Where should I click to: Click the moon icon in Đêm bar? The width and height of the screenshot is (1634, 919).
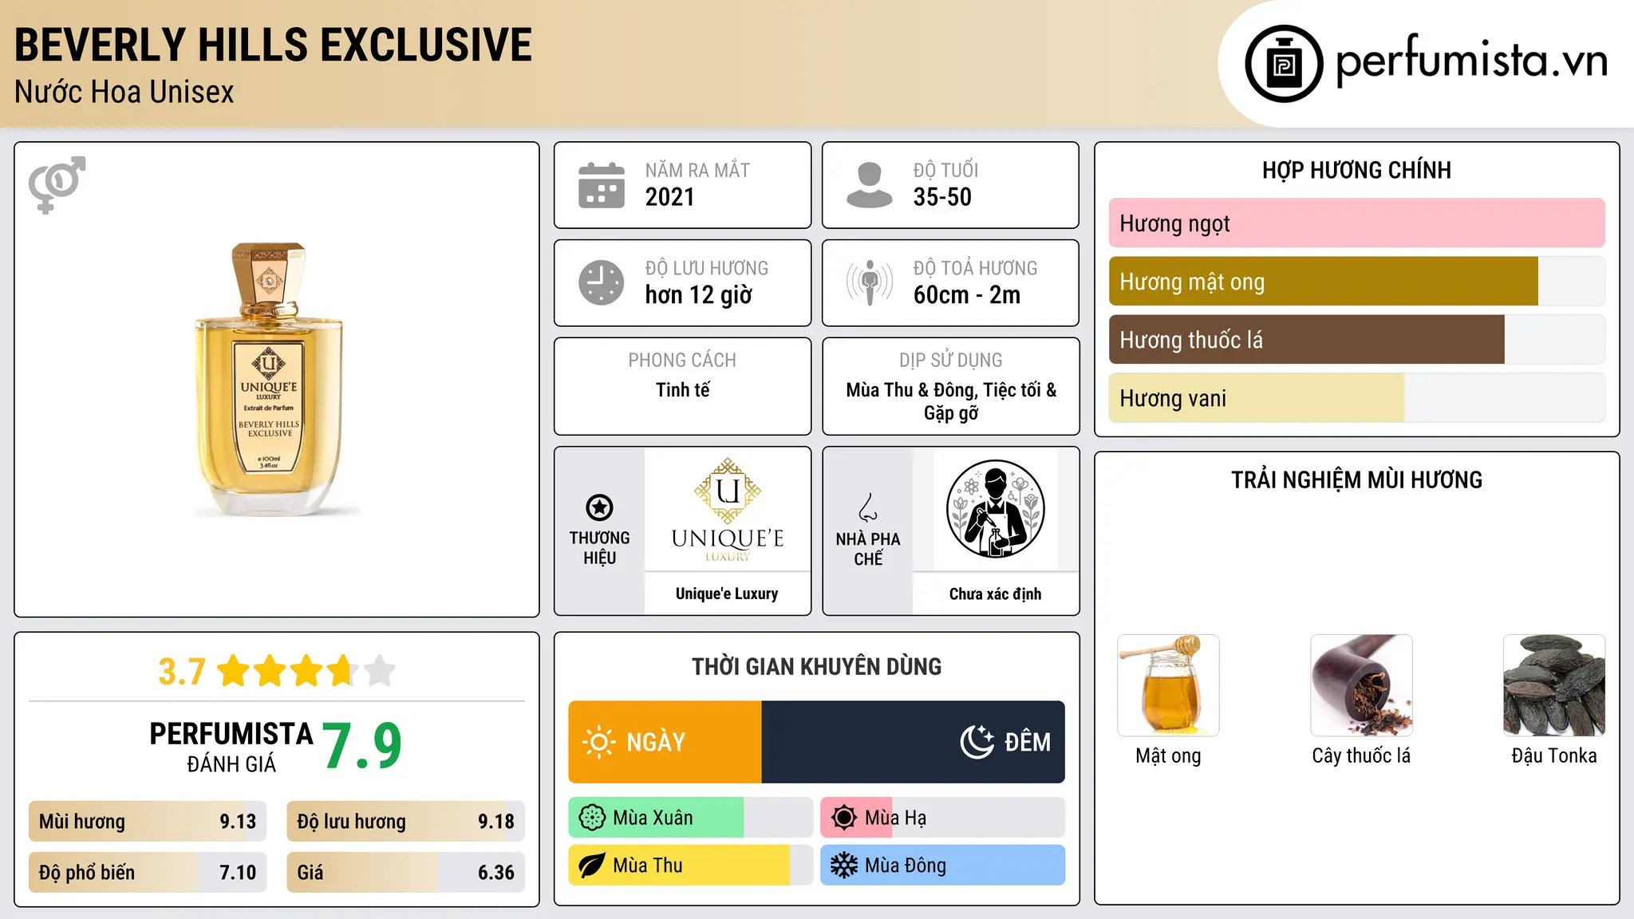pyautogui.click(x=977, y=742)
